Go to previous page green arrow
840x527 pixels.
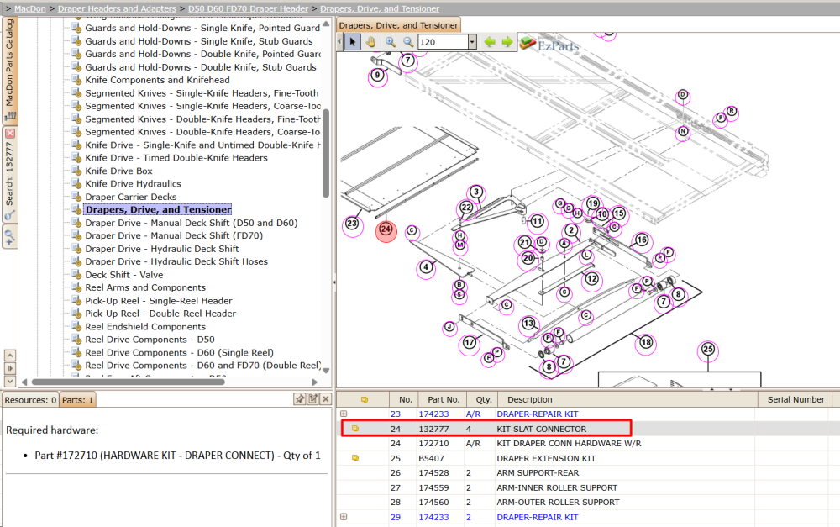click(490, 42)
